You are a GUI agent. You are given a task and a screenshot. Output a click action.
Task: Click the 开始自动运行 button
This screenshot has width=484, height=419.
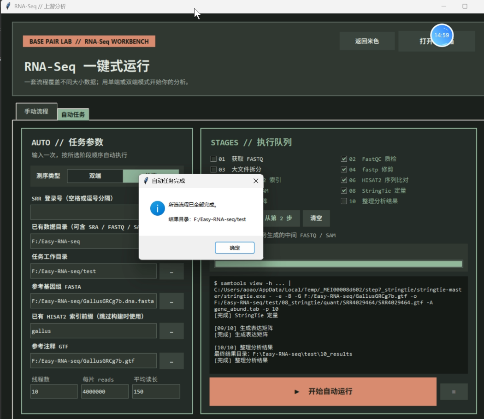coord(323,391)
